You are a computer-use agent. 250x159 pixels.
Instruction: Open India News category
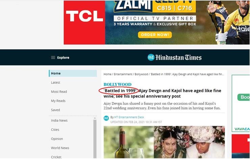click(x=59, y=120)
